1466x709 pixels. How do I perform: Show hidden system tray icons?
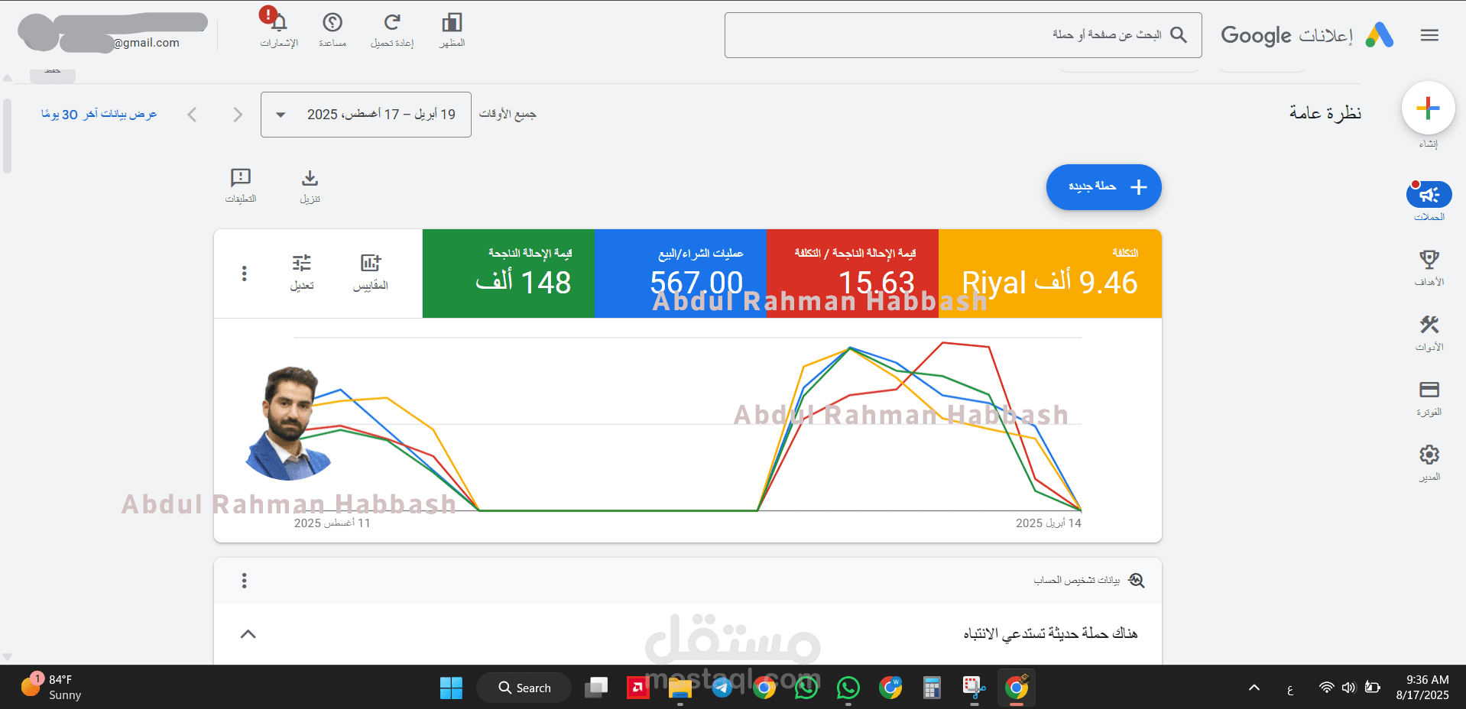(x=1254, y=688)
